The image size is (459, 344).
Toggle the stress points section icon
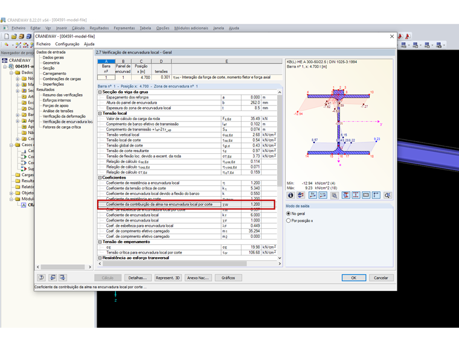click(x=356, y=195)
